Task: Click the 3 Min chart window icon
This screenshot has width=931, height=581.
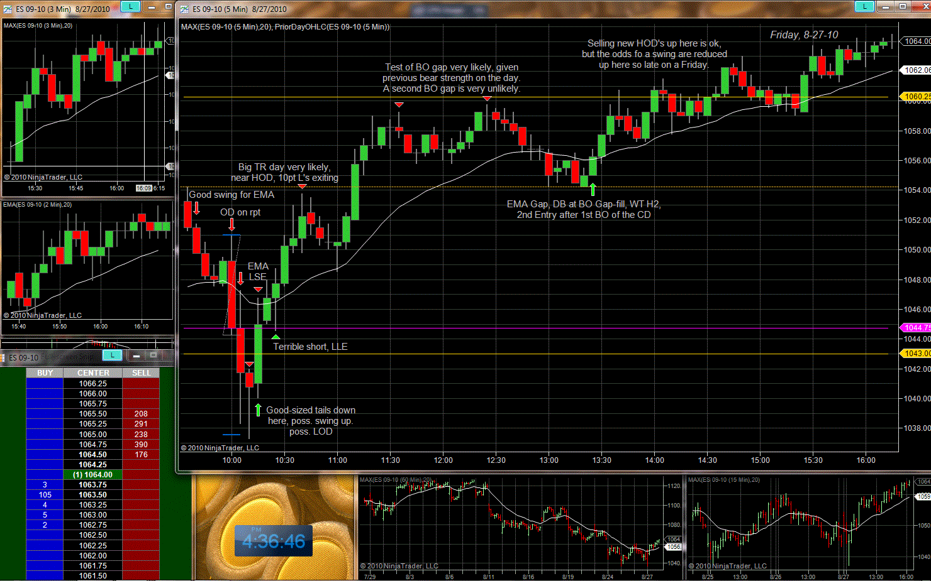Action: click(8, 9)
